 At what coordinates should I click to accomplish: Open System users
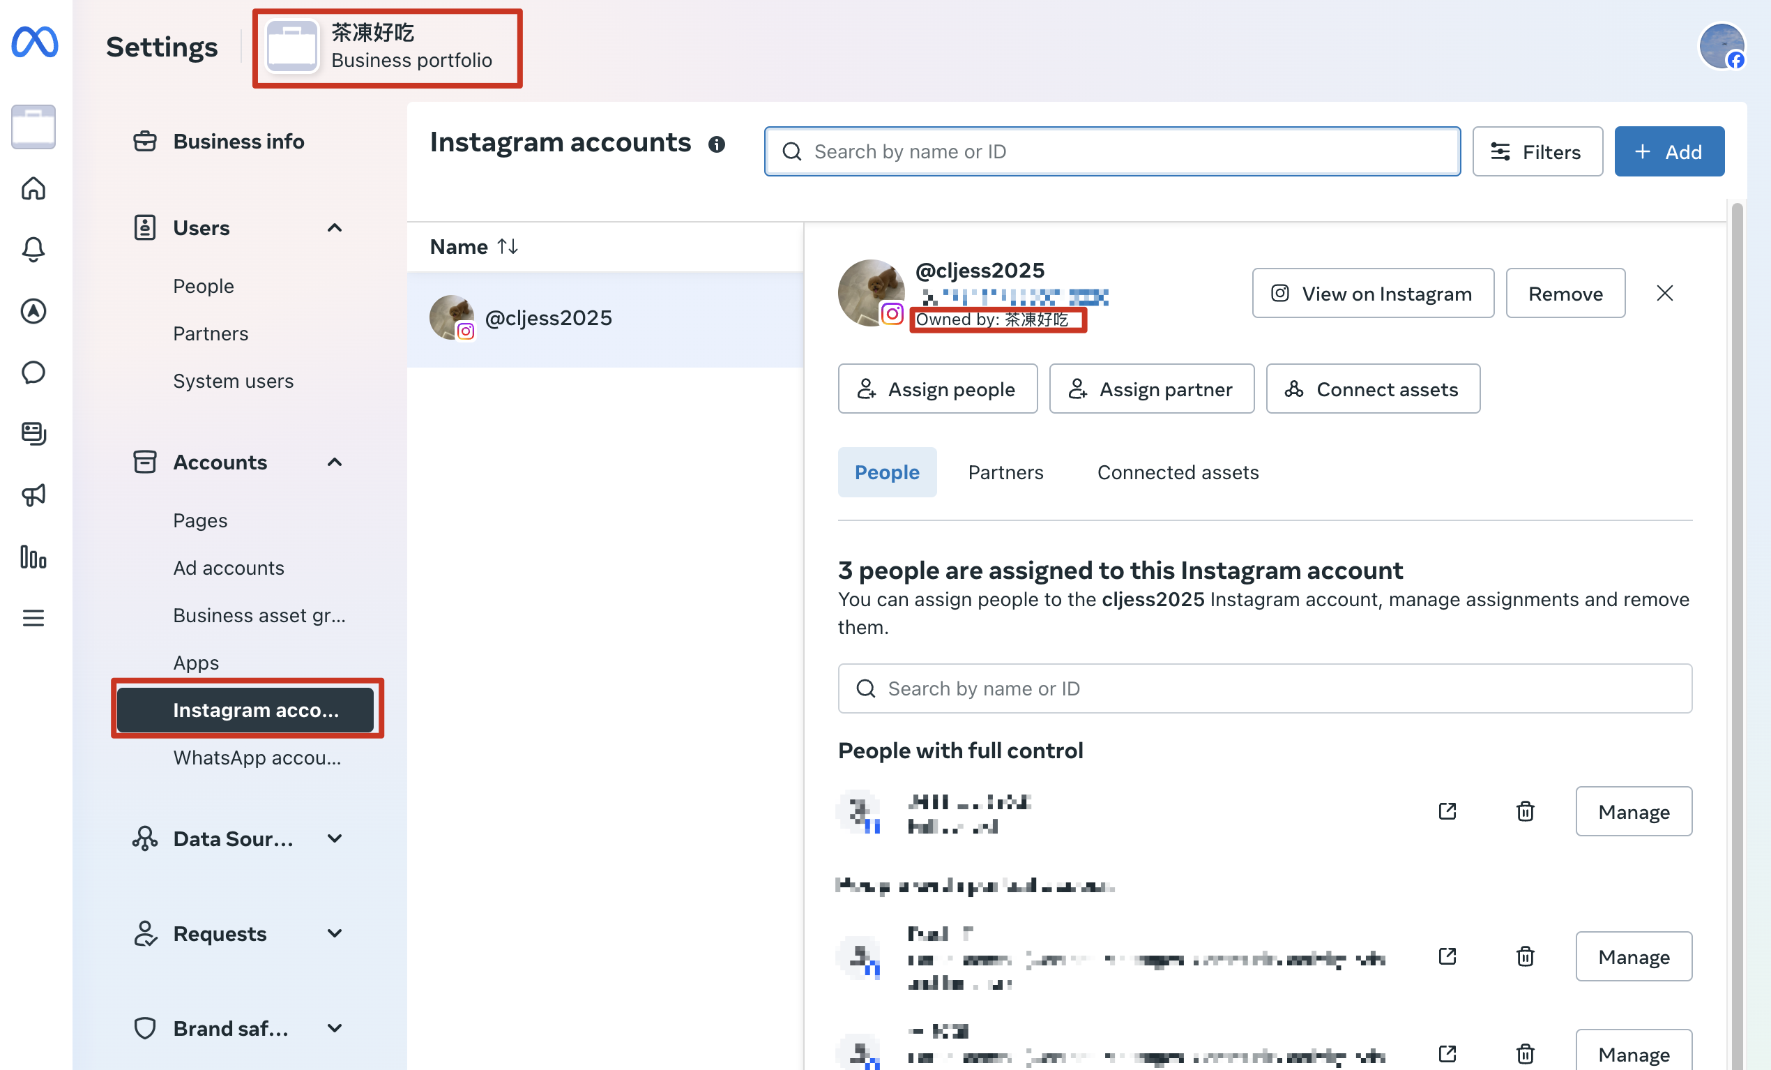click(x=234, y=381)
